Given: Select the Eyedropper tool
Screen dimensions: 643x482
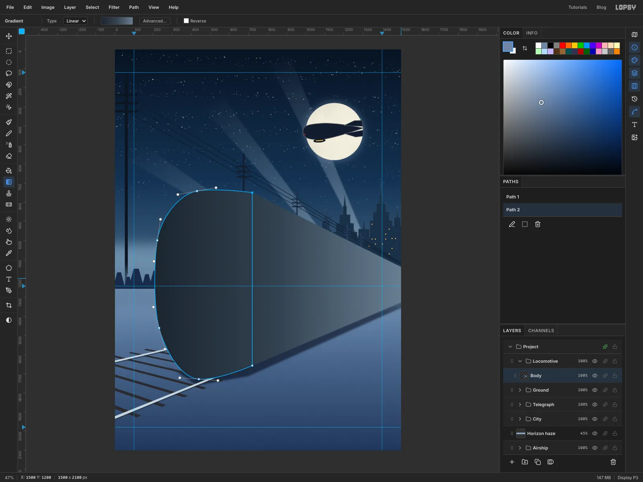Looking at the screenshot, I should [x=9, y=253].
